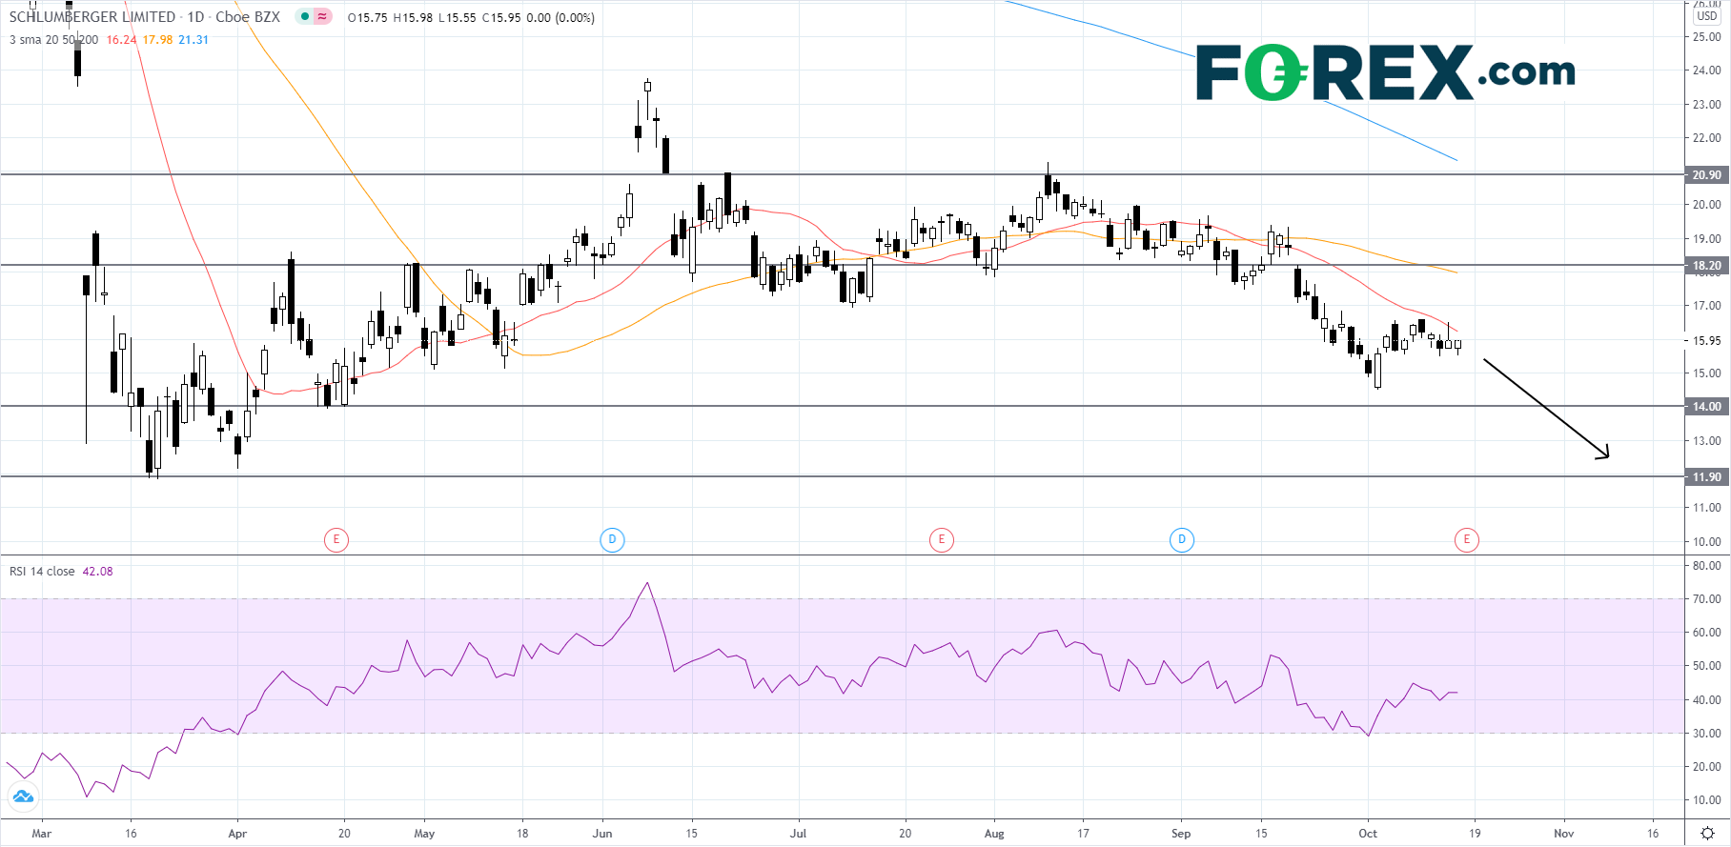
Task: Select the 20.90 horizontal line label
Action: click(1706, 175)
